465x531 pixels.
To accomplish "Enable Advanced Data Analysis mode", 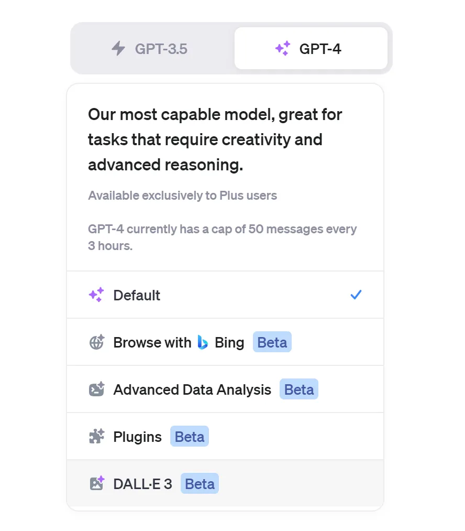I will point(192,389).
